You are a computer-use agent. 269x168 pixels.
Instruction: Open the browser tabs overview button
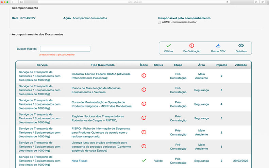click(x=263, y=2)
